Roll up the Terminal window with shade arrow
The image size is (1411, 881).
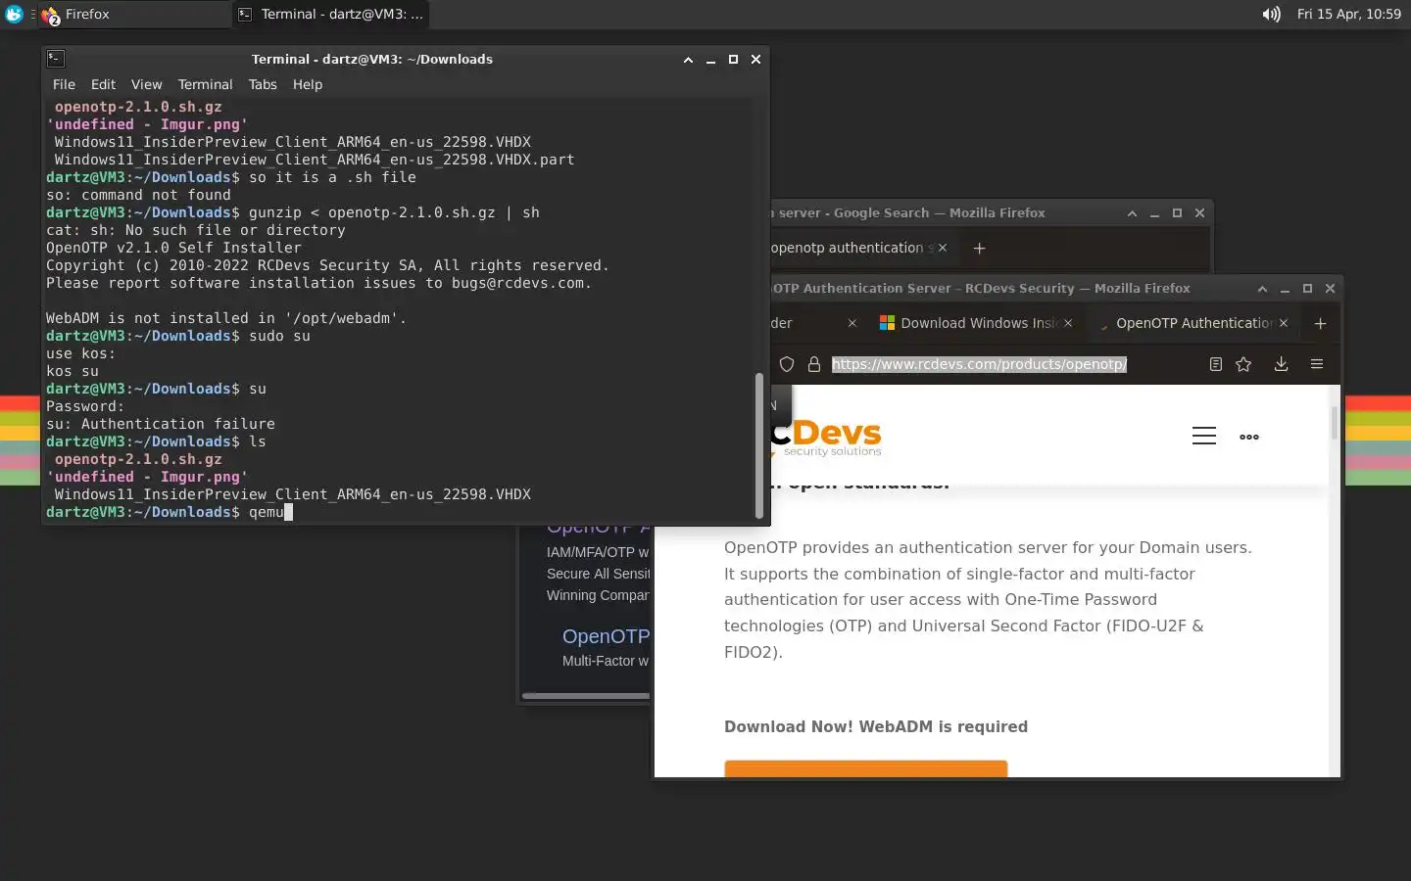(x=688, y=59)
